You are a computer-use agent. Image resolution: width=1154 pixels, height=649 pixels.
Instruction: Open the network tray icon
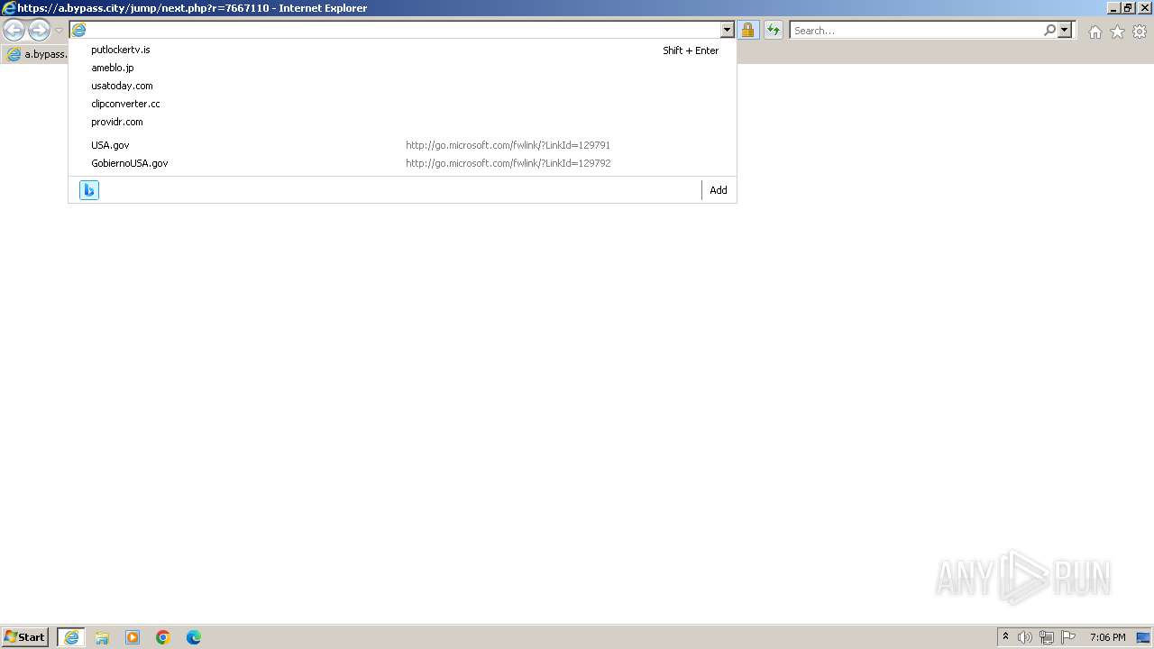[x=1047, y=637]
